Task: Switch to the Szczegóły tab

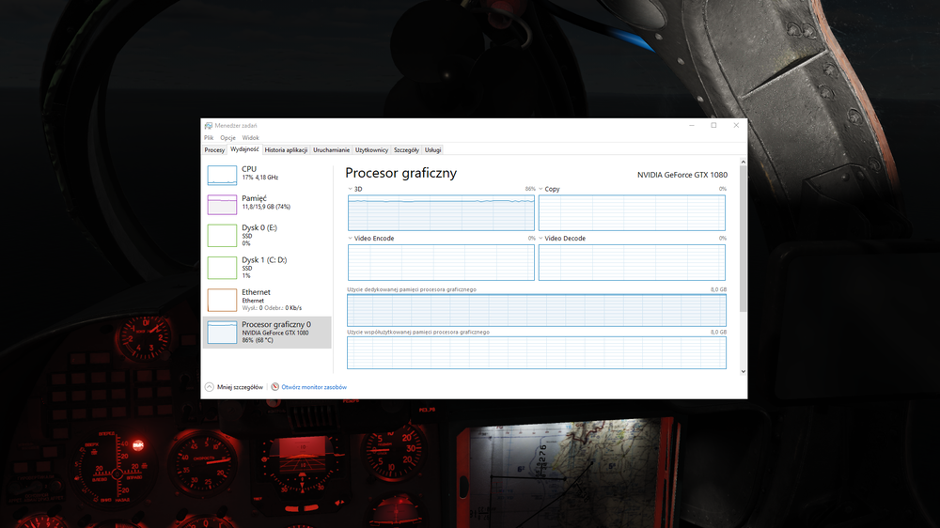Action: [406, 150]
